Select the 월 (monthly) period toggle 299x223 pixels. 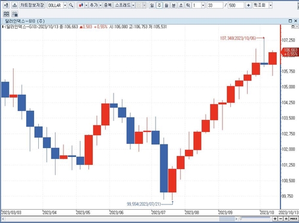tap(166, 5)
